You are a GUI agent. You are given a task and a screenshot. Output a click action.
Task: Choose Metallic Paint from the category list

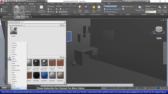tap(15, 66)
